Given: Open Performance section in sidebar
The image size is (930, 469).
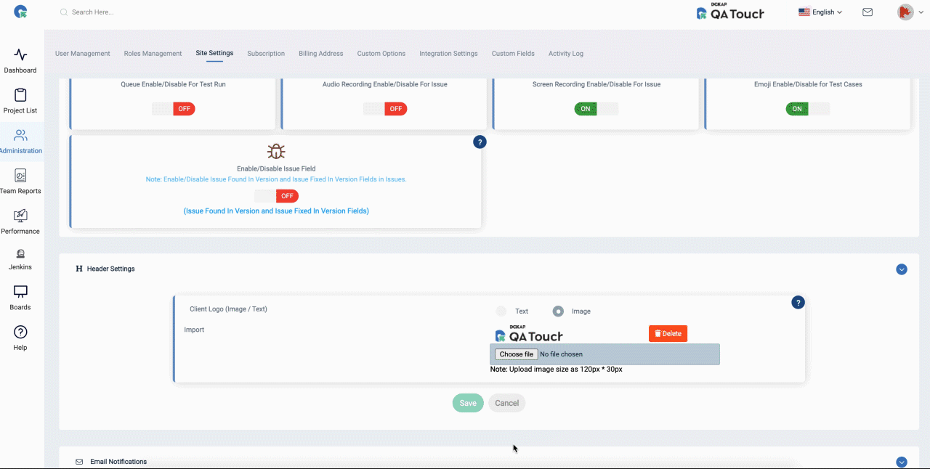Looking at the screenshot, I should pos(20,222).
